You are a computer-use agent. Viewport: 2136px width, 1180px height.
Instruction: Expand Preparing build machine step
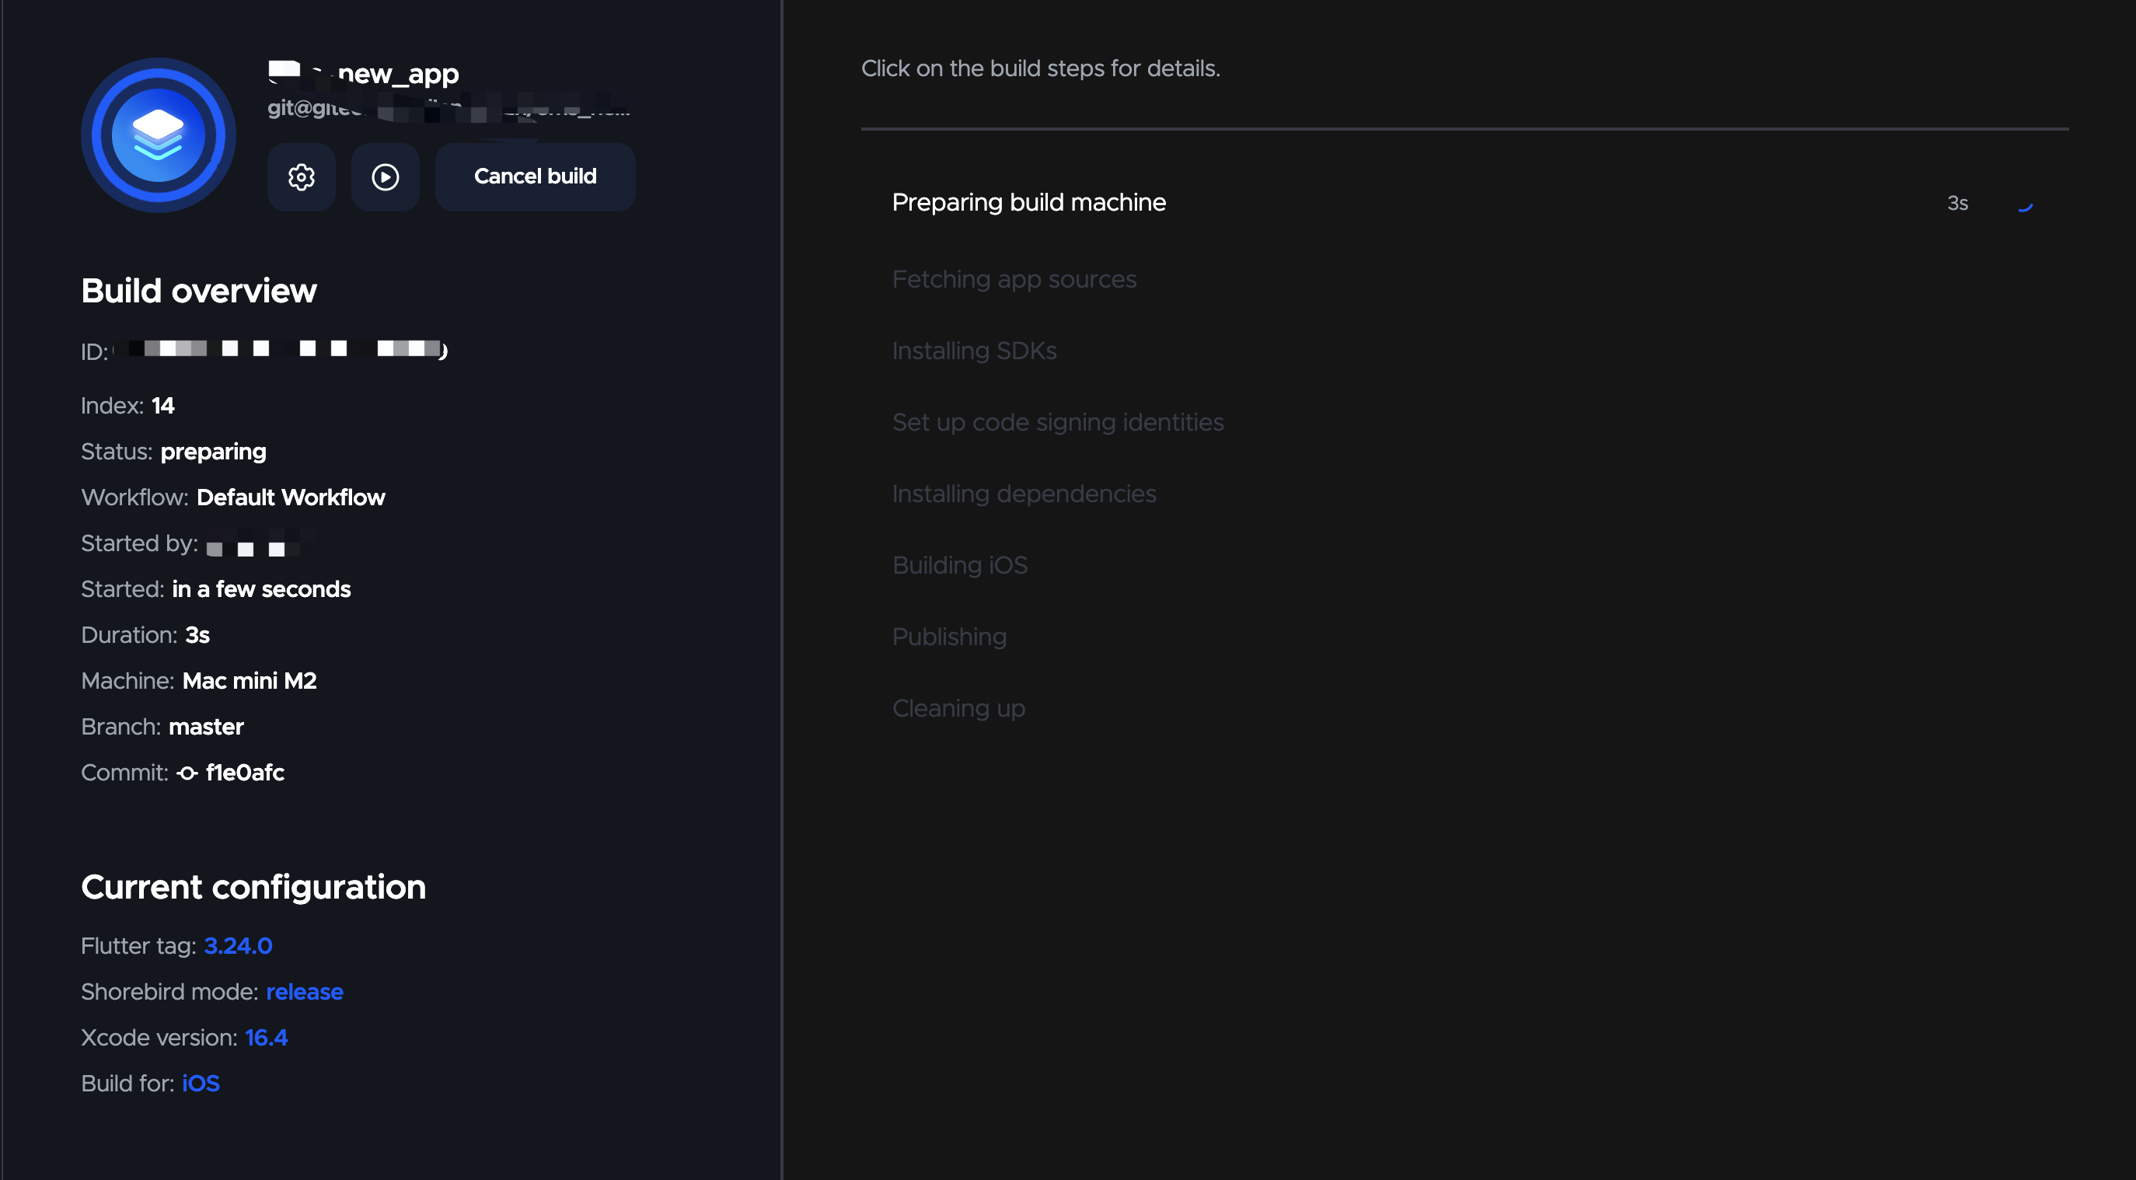point(1028,202)
